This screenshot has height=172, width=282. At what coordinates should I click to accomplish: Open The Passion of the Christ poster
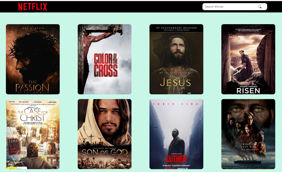pyautogui.click(x=33, y=59)
